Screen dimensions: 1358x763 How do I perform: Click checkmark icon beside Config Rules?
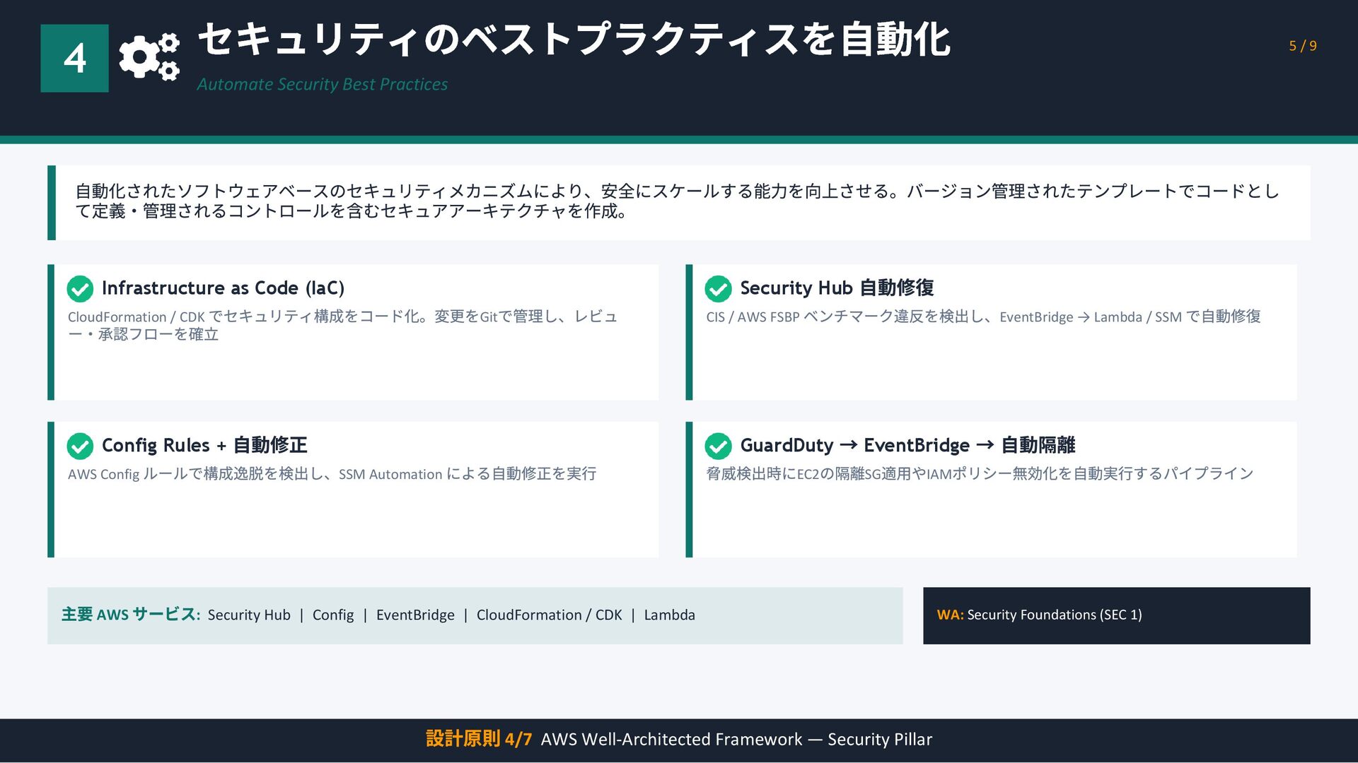pos(80,446)
